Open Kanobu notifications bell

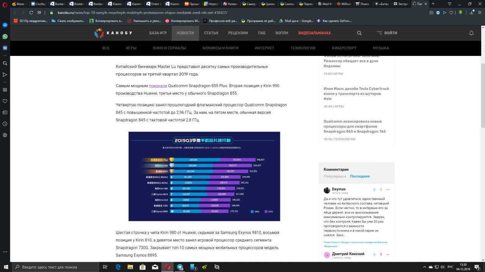point(471,33)
